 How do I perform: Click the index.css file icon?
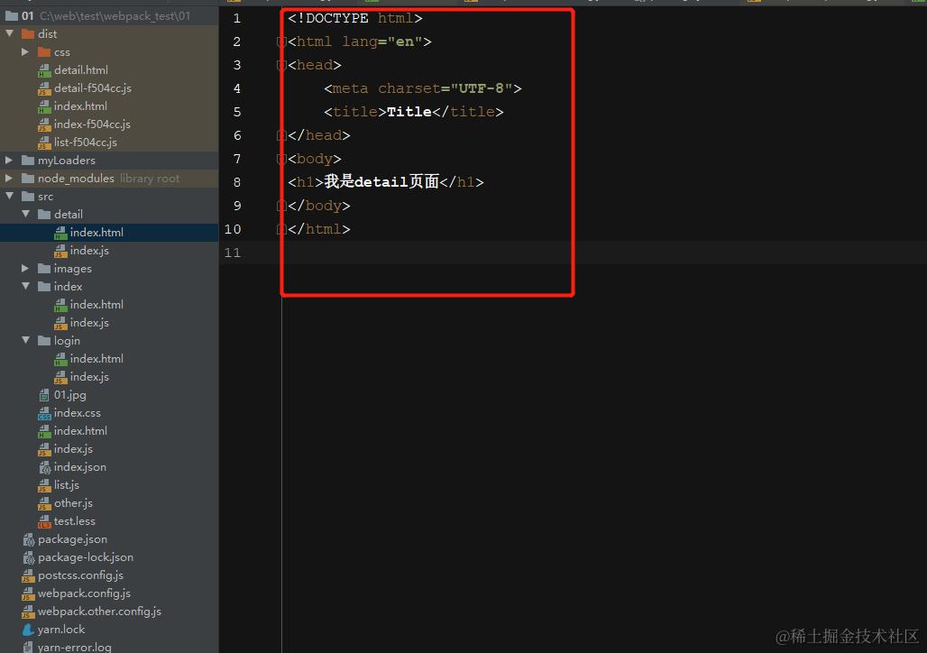(44, 413)
